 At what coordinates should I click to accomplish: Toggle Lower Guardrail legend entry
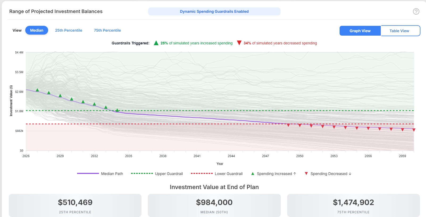pos(217,174)
